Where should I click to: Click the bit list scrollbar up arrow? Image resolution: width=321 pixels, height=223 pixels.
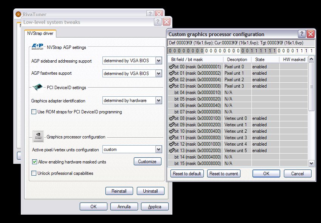tap(312, 60)
